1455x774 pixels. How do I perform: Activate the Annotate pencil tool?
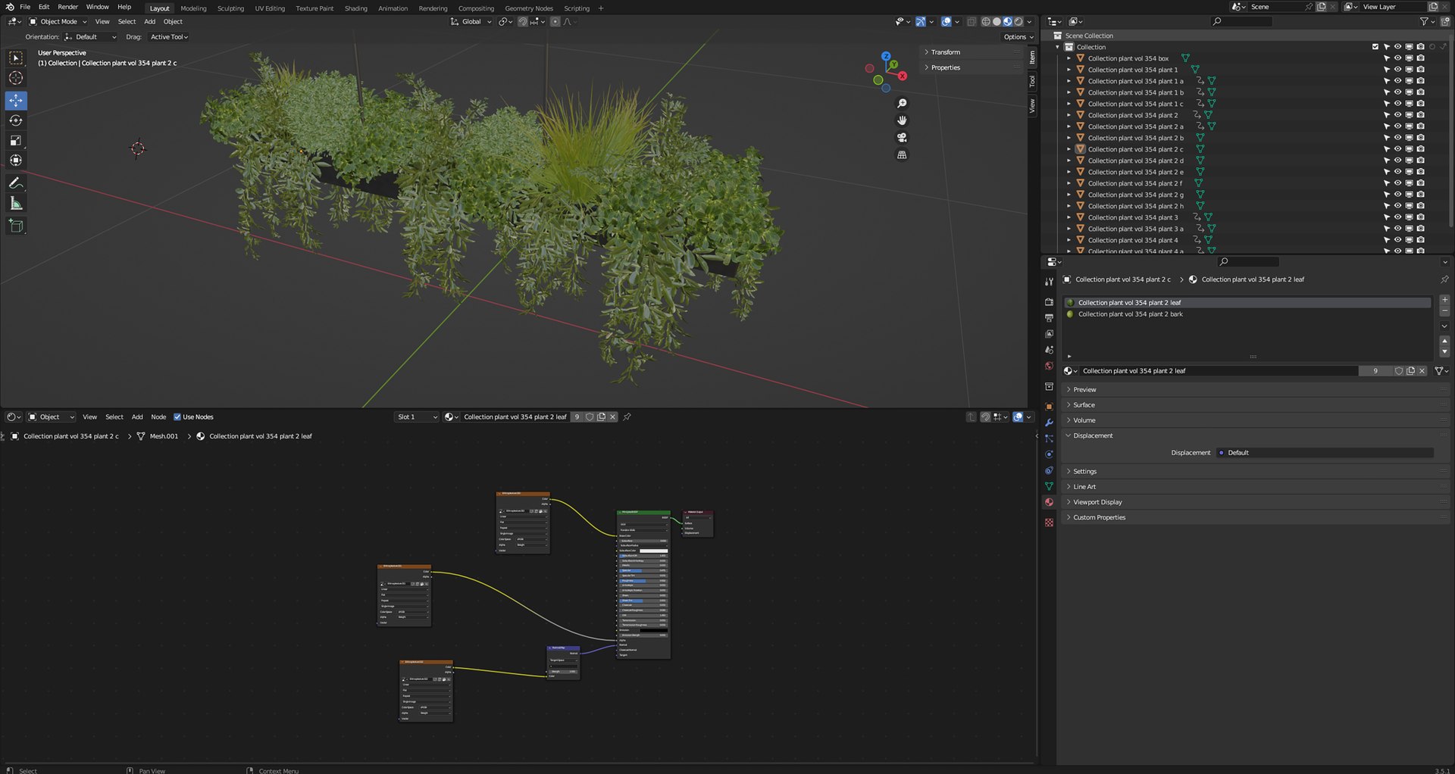[x=16, y=183]
